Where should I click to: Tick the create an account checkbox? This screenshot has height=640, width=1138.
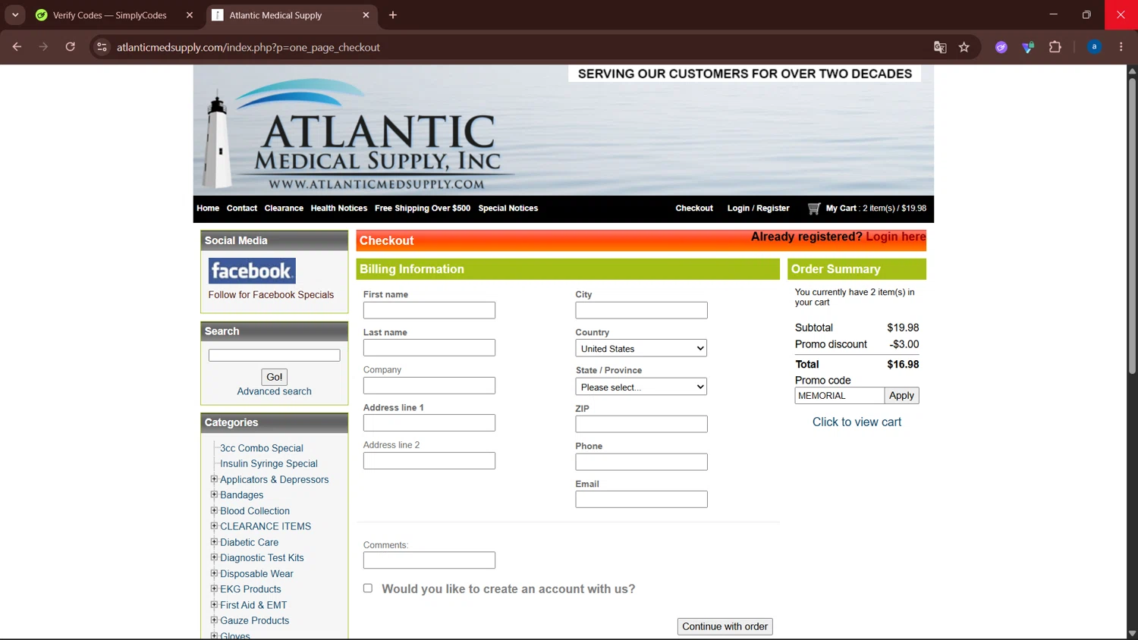coord(368,588)
